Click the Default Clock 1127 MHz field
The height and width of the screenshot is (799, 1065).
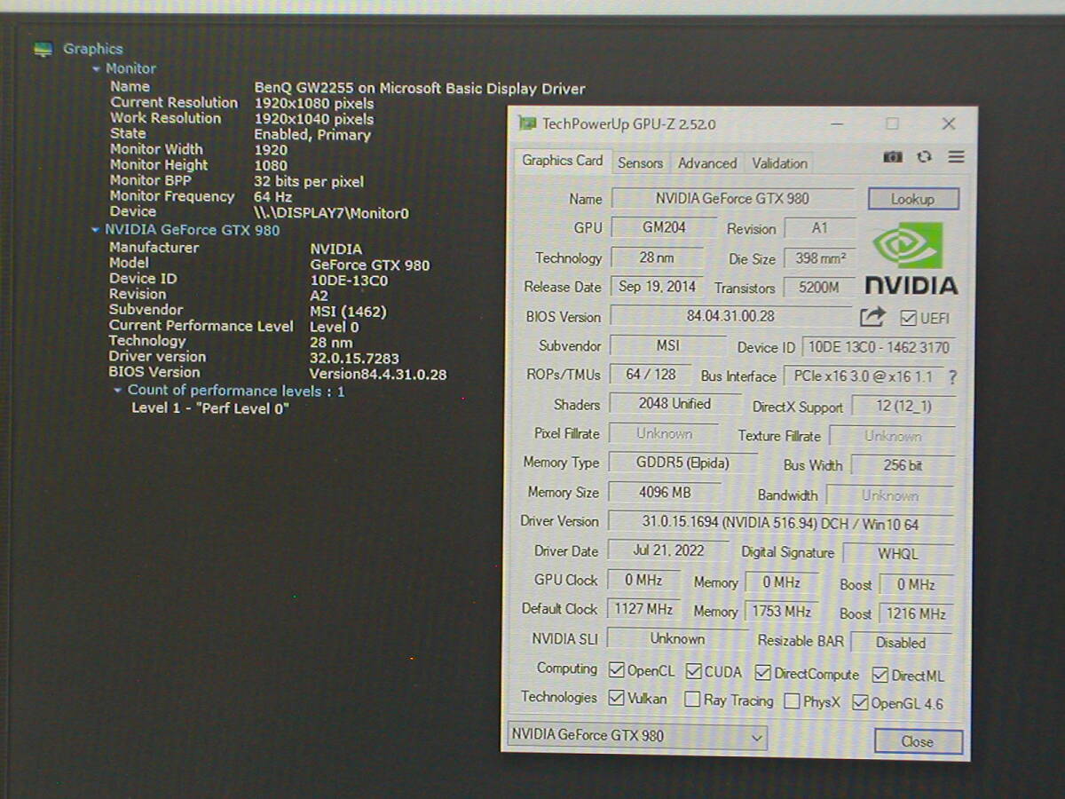tap(643, 610)
